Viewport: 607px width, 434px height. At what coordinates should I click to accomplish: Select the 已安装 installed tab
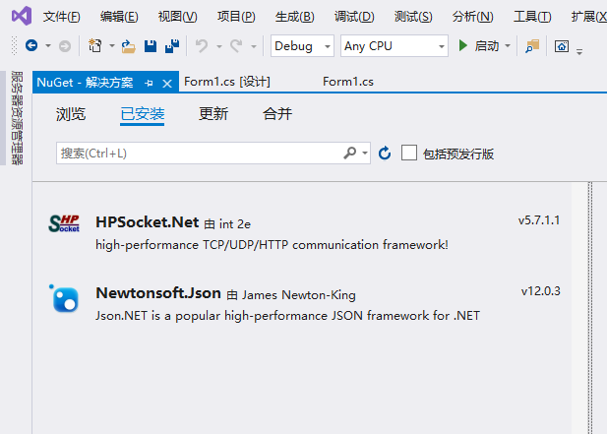143,114
